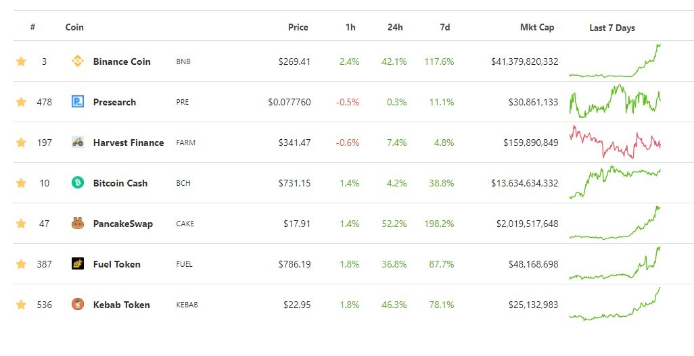694x356 pixels.
Task: Click the Presearch logo icon
Action: pos(78,102)
